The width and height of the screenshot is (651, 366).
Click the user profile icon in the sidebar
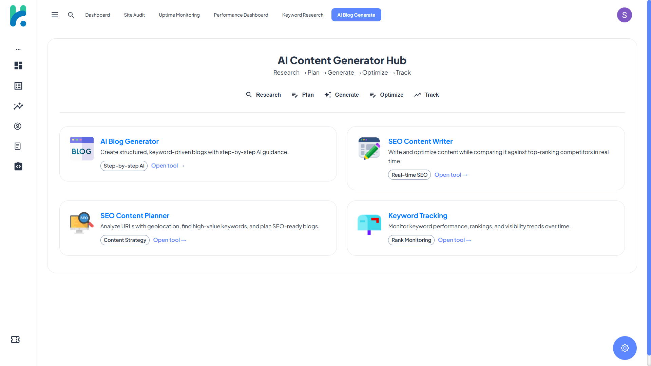tap(18, 126)
